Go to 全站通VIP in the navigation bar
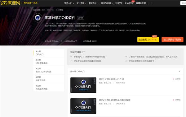Screen dimensions: 186x117 click(x=129, y=3)
